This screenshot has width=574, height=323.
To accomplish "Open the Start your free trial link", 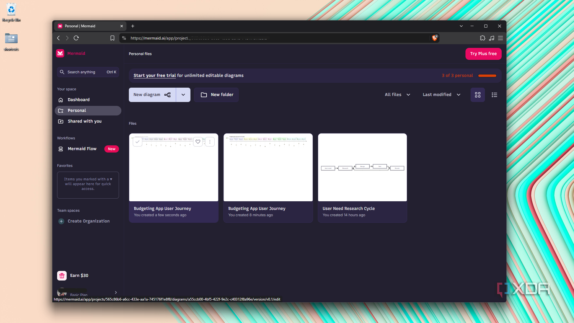I will click(x=155, y=75).
